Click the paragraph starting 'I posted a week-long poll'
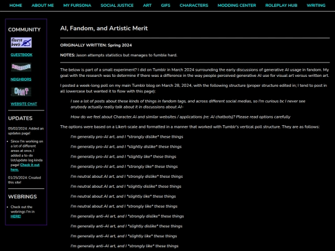 point(194,89)
